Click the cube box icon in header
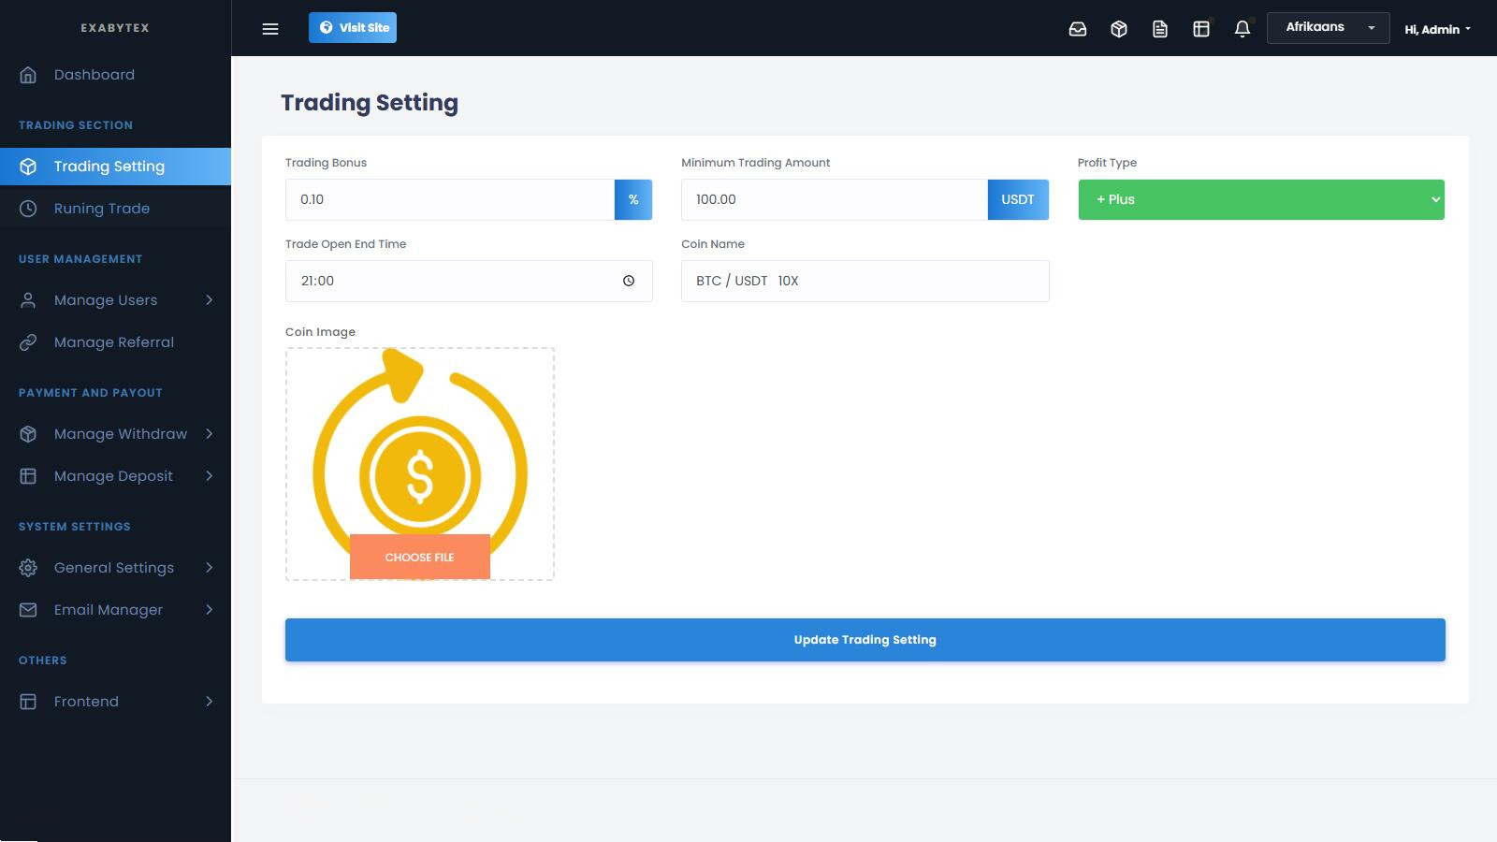1497x842 pixels. click(x=1119, y=29)
